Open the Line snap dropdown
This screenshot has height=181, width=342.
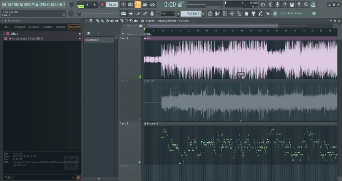click(x=168, y=14)
